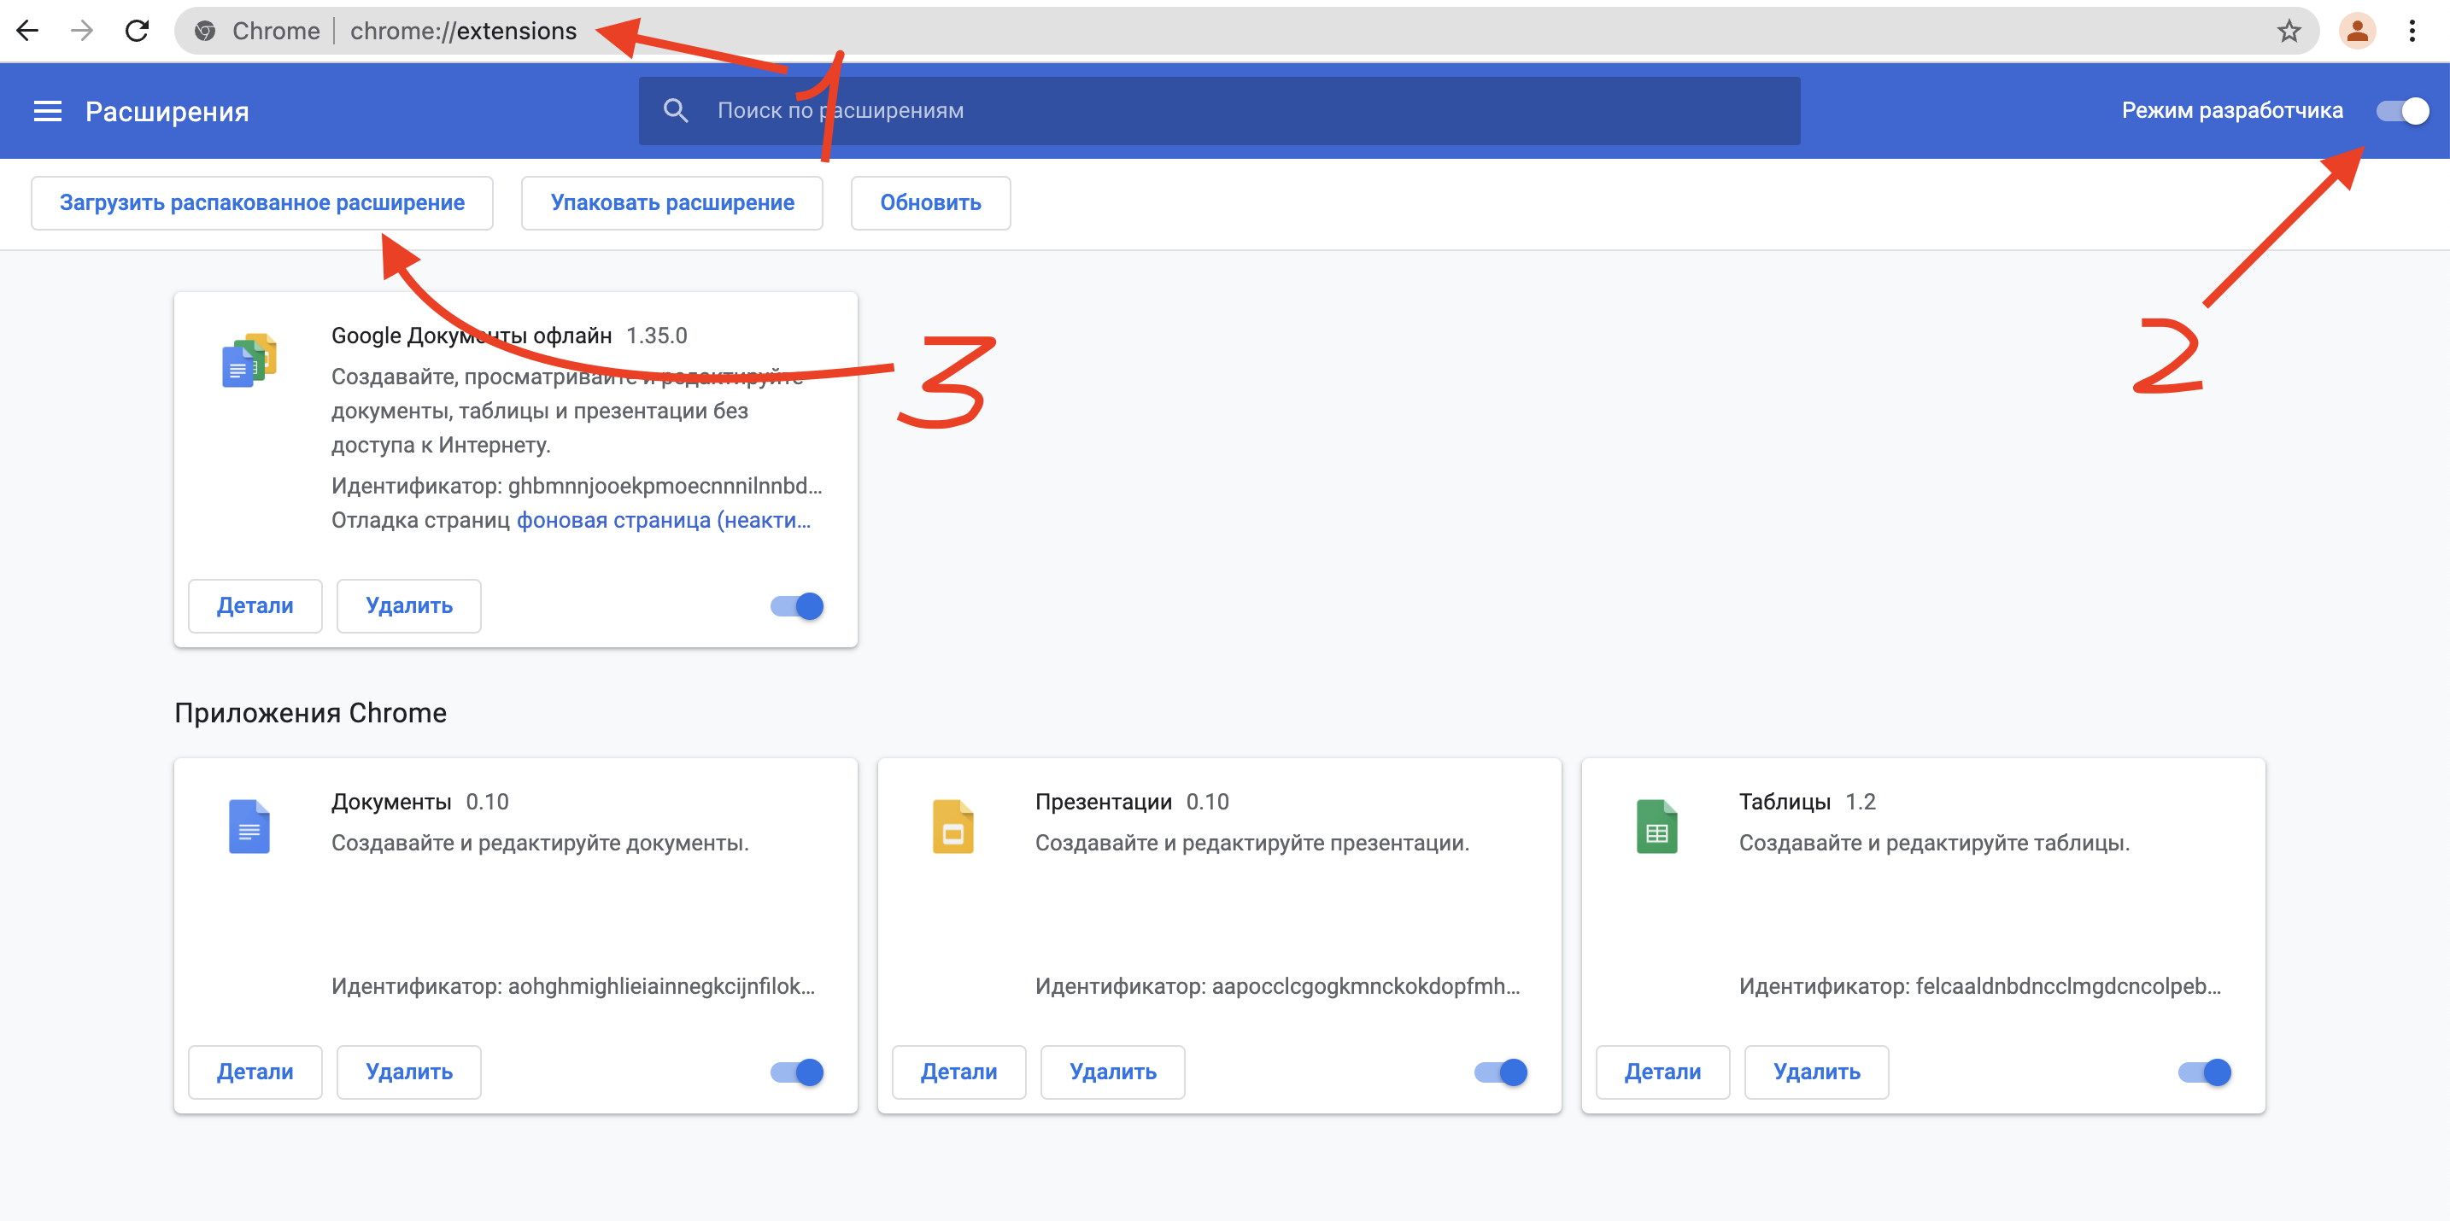This screenshot has height=1221, width=2450.
Task: Click the browser forward arrow
Action: click(x=82, y=31)
